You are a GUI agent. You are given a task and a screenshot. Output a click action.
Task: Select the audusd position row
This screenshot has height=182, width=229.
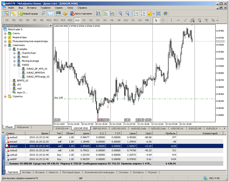(114, 137)
